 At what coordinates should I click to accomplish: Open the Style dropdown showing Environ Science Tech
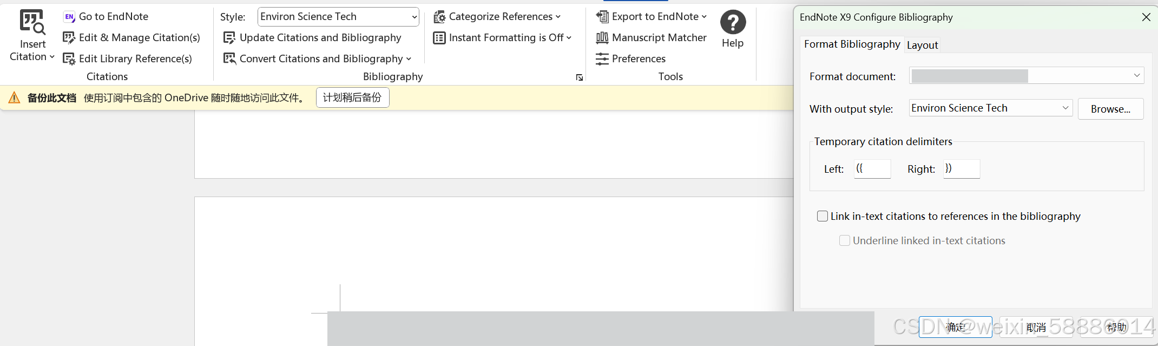tap(338, 17)
